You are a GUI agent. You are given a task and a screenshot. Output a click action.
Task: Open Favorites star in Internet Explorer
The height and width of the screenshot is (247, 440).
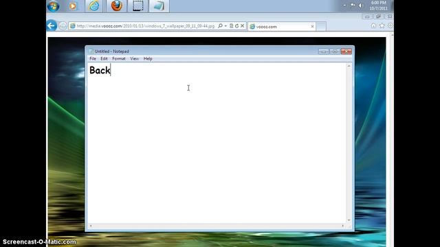(x=382, y=26)
